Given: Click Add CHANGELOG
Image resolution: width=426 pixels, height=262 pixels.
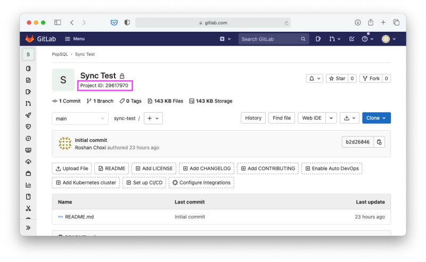Looking at the screenshot, I should tap(207, 168).
